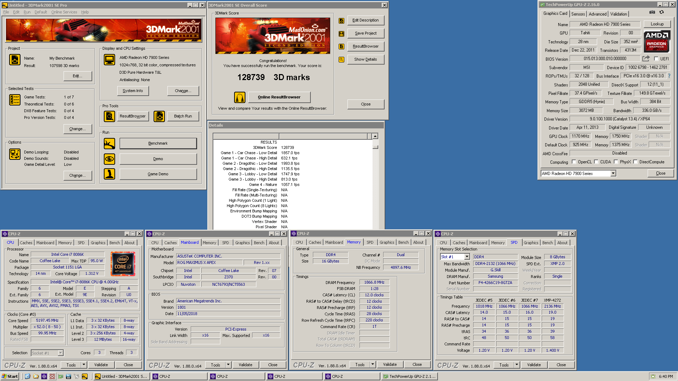Click the Display and CPU Settings monitor icon
The image size is (678, 381).
(x=109, y=60)
